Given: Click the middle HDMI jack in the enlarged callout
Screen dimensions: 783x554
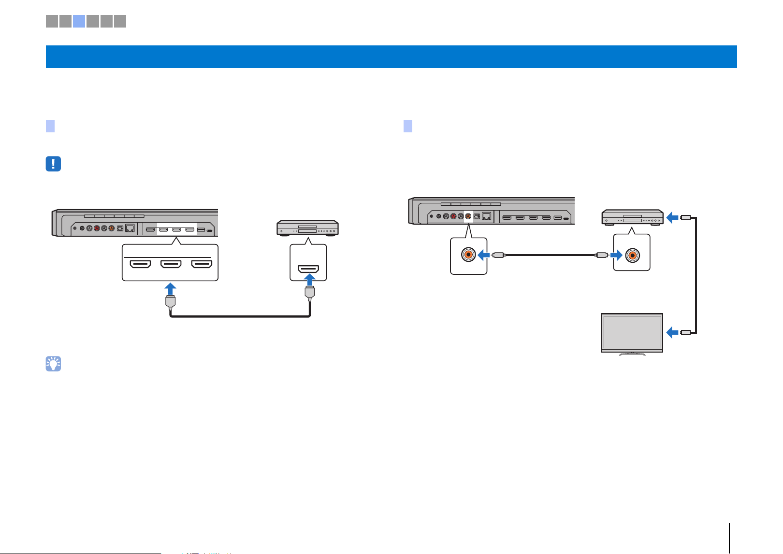Looking at the screenshot, I should 171,264.
